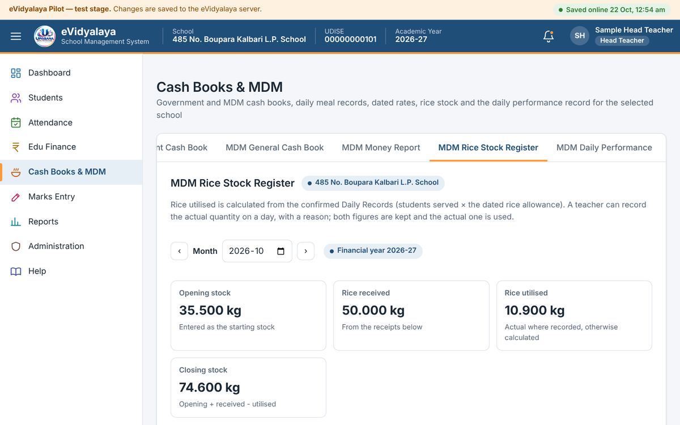Open Reports from the sidebar

71,222
